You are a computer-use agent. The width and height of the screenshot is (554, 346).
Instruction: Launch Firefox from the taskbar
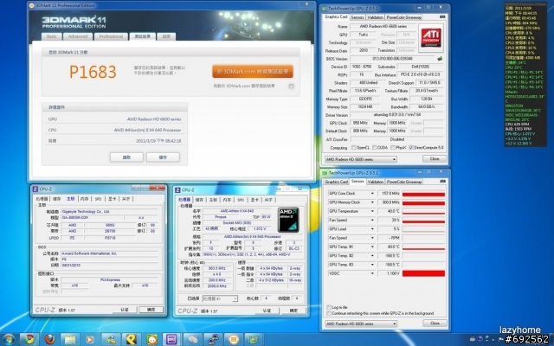50,340
